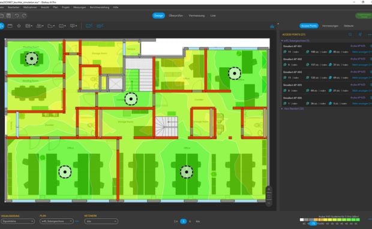Click the options dots next to Plan dropdown

click(77, 221)
